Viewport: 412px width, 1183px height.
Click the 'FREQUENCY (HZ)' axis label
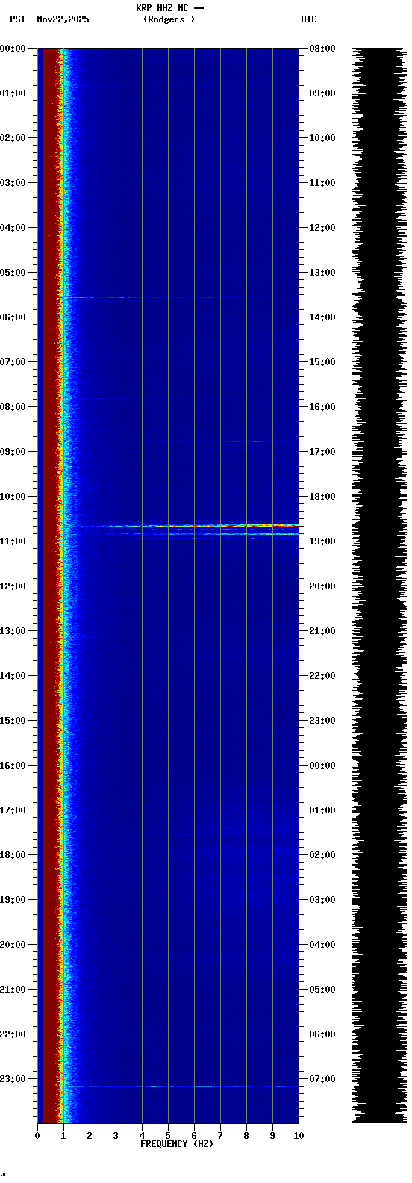point(177,1144)
